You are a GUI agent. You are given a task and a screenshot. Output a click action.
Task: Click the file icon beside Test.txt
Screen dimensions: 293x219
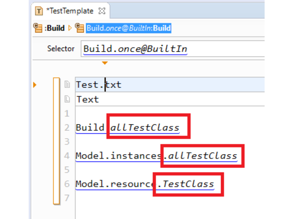67,85
